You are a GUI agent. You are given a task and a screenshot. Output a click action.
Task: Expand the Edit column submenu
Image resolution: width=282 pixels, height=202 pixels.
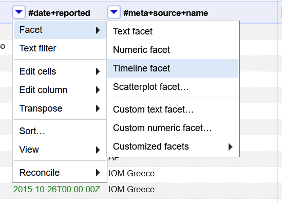click(60, 90)
